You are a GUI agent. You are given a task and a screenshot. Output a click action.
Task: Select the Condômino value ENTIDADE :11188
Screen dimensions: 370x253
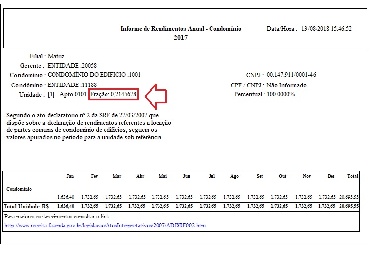pos(72,85)
